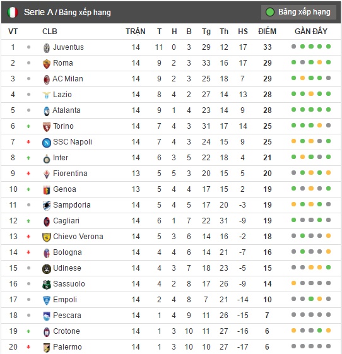
Task: Open the Fiorentina team link
Action: [x=70, y=174]
